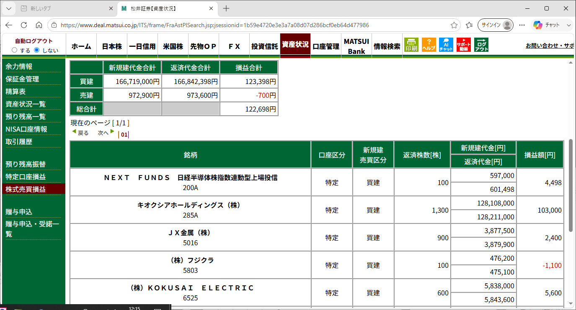The image size is (576, 310).
Task: Open the 米国株 menu
Action: point(173,46)
